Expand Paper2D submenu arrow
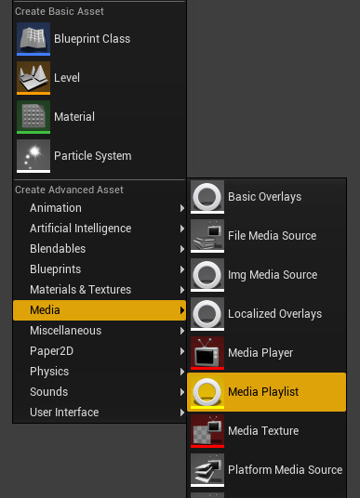Viewport: 360px width, 498px height. tap(182, 351)
